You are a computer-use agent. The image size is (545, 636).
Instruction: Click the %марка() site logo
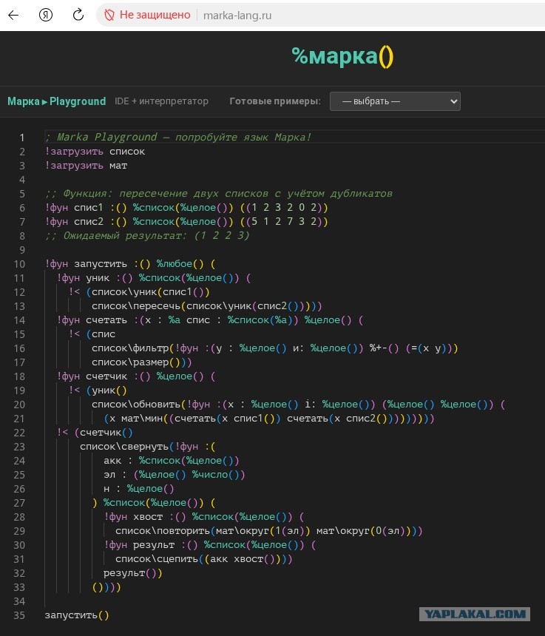(342, 56)
